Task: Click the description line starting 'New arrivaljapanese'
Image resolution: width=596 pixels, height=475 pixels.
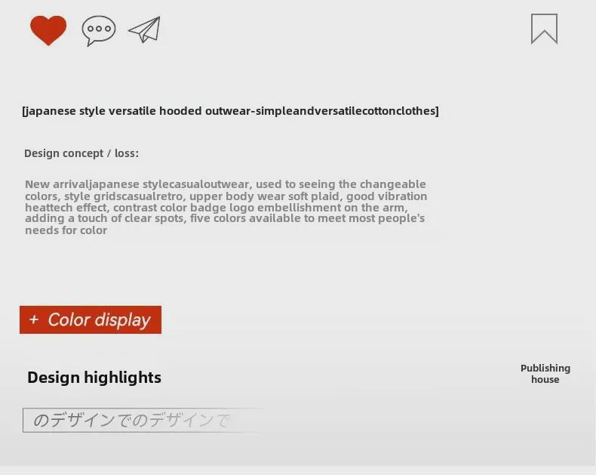Action: point(225,184)
